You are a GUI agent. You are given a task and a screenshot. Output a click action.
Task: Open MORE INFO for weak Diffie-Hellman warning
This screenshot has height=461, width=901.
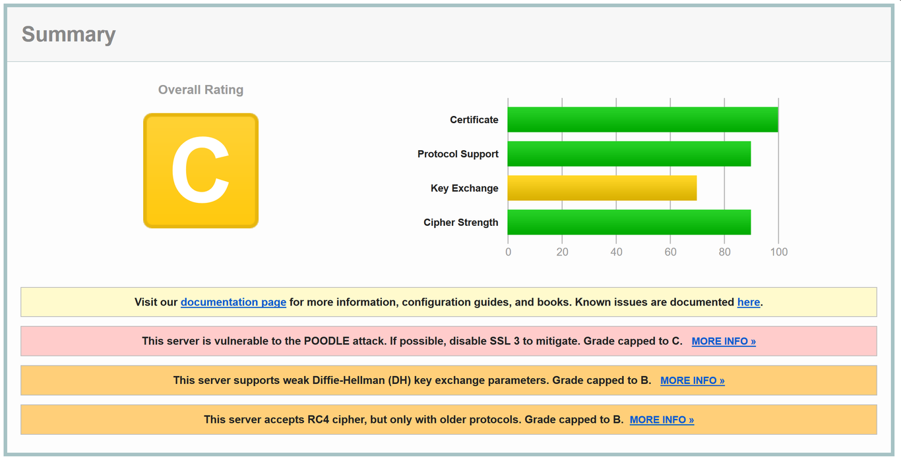tap(693, 381)
